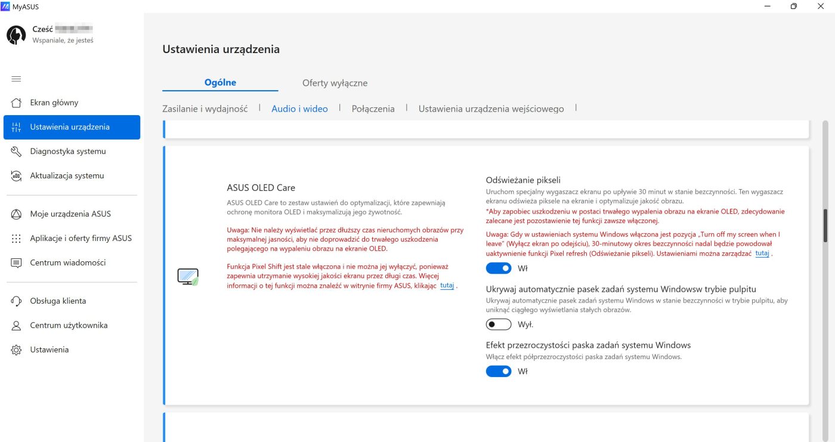Enable auto-hide Windows taskbar switch
The image size is (835, 442).
pyautogui.click(x=499, y=324)
